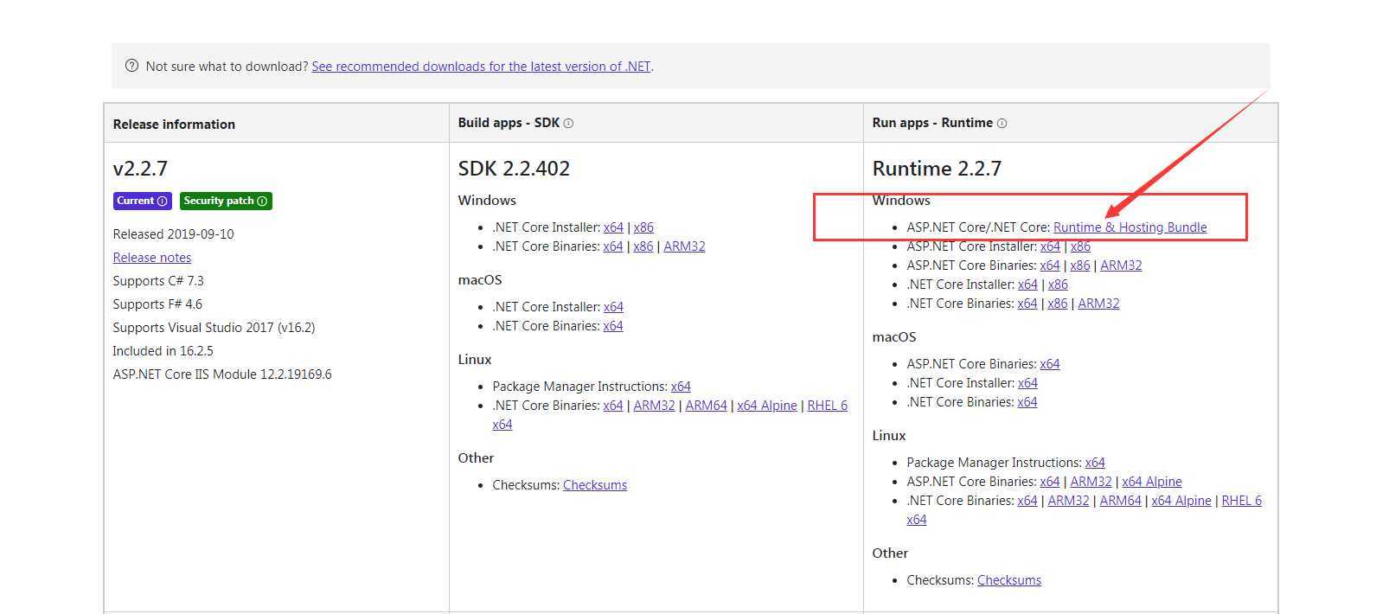
Task: Click SDK Windows .NET Core Binaries x64
Action: click(613, 246)
